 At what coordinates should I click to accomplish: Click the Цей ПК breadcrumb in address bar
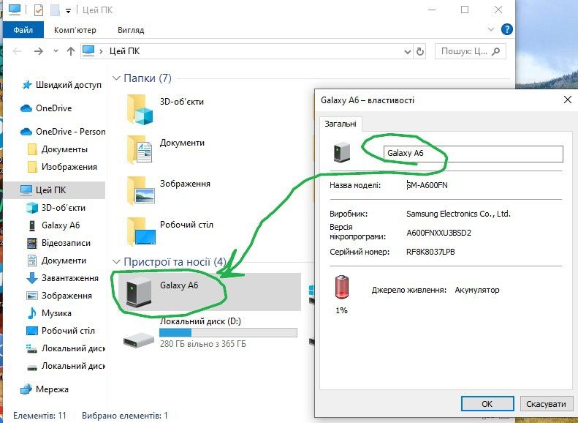[x=125, y=51]
